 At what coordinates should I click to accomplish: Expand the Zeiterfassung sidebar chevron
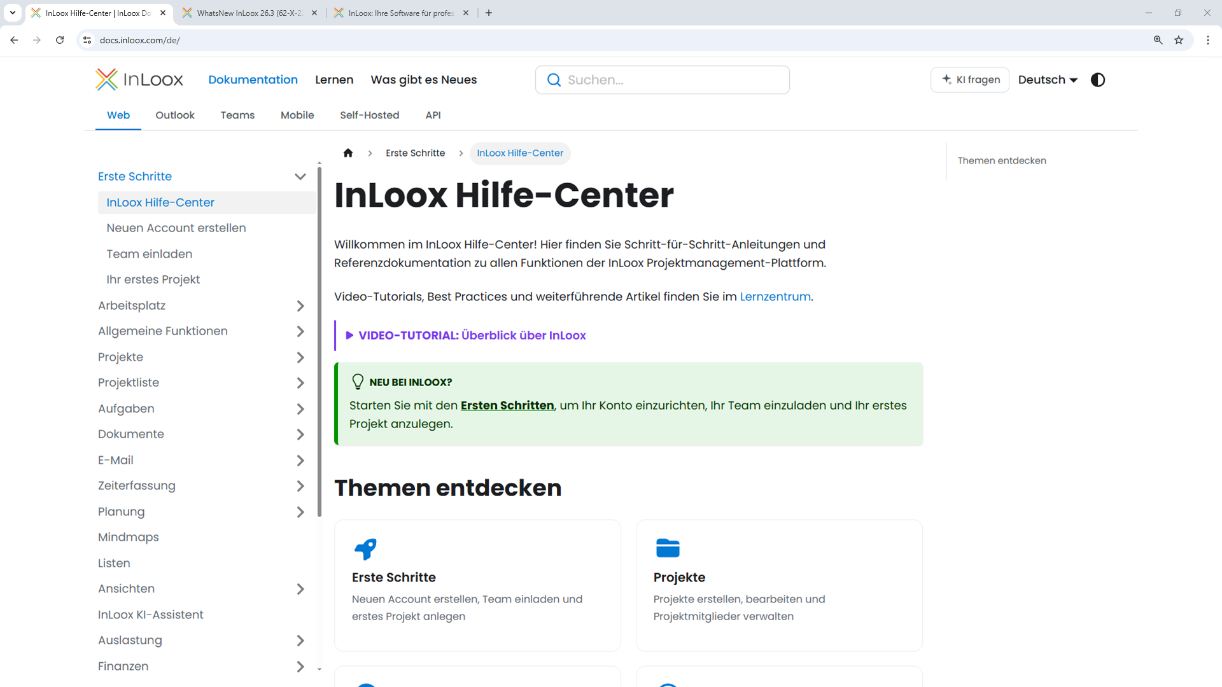click(300, 486)
